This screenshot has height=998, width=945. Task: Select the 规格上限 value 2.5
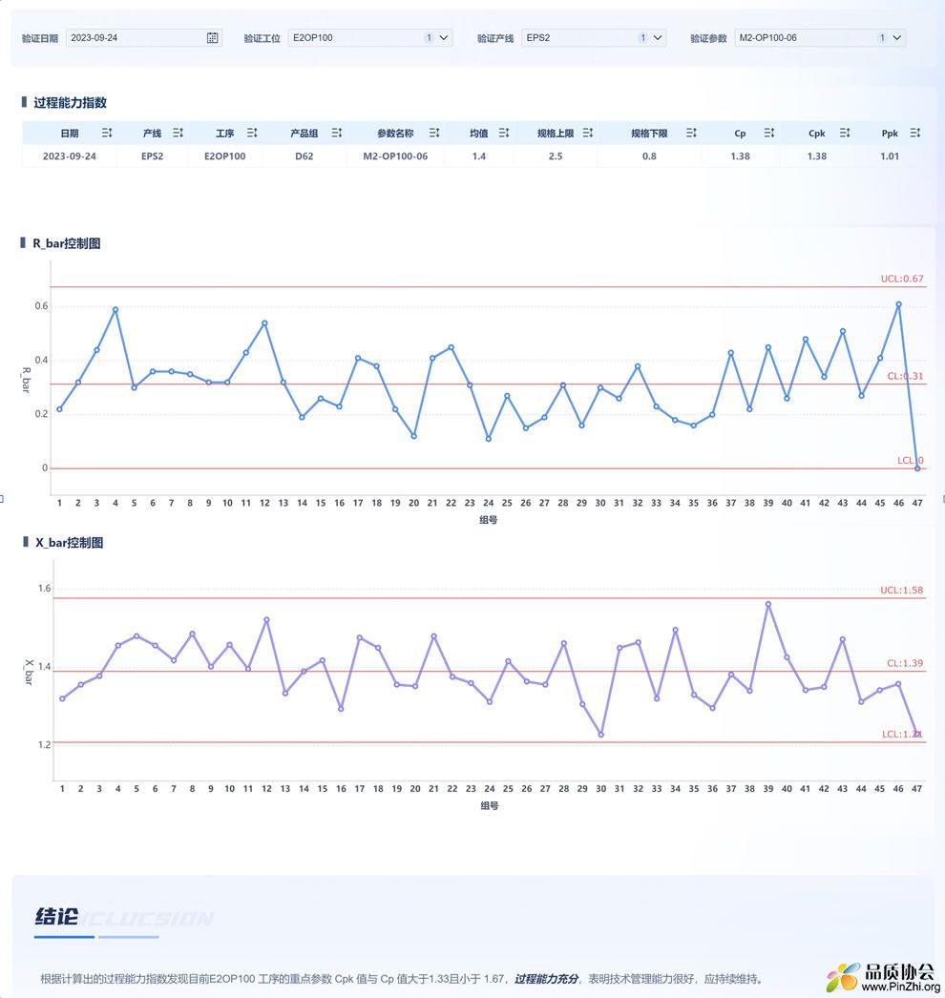556,156
